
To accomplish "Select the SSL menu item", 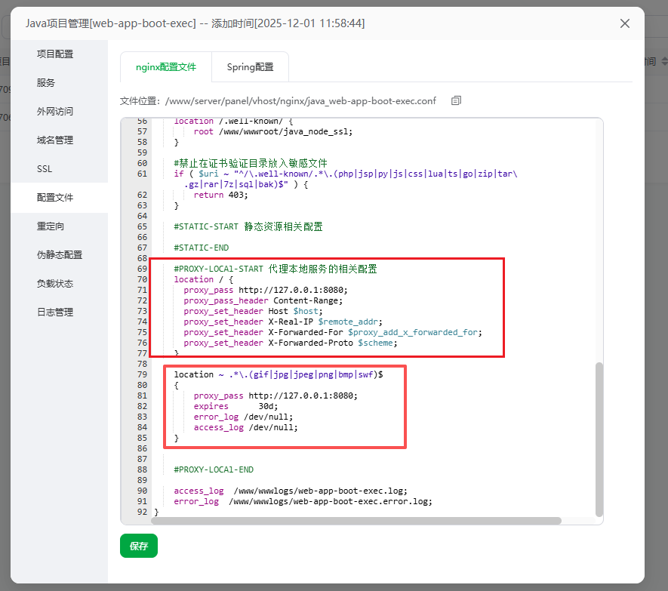I will tap(45, 169).
